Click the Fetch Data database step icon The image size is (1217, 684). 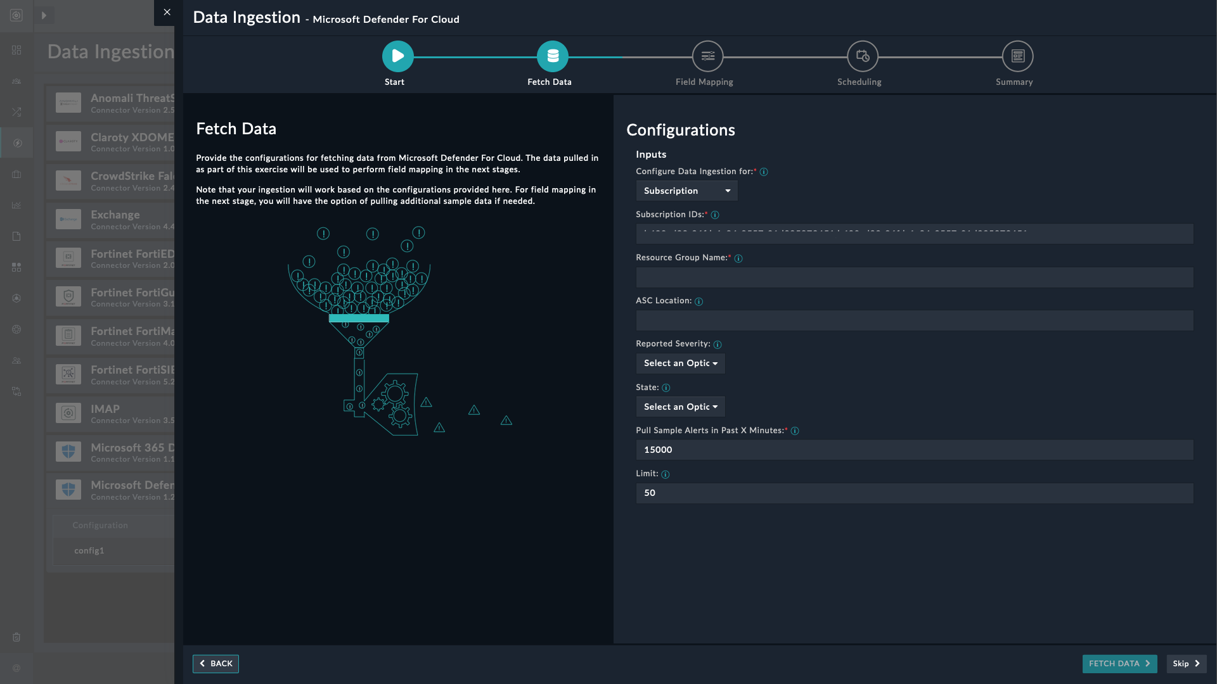(x=552, y=56)
